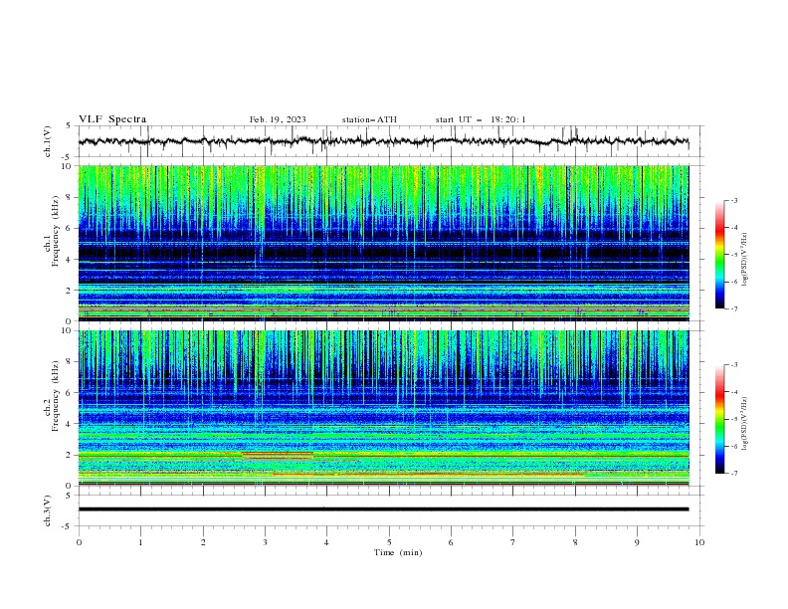The image size is (788, 609).
Task: Click the time axis tick label "6"
Action: pos(451,542)
